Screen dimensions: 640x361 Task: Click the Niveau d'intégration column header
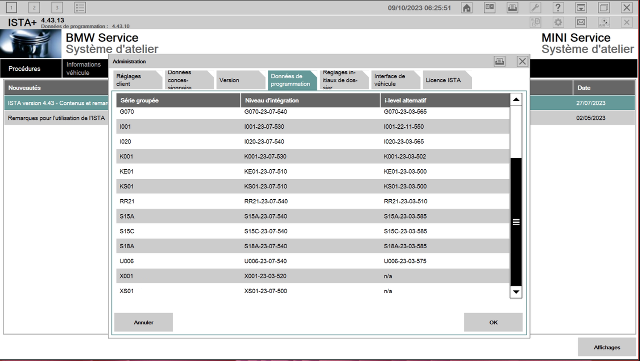click(x=310, y=100)
